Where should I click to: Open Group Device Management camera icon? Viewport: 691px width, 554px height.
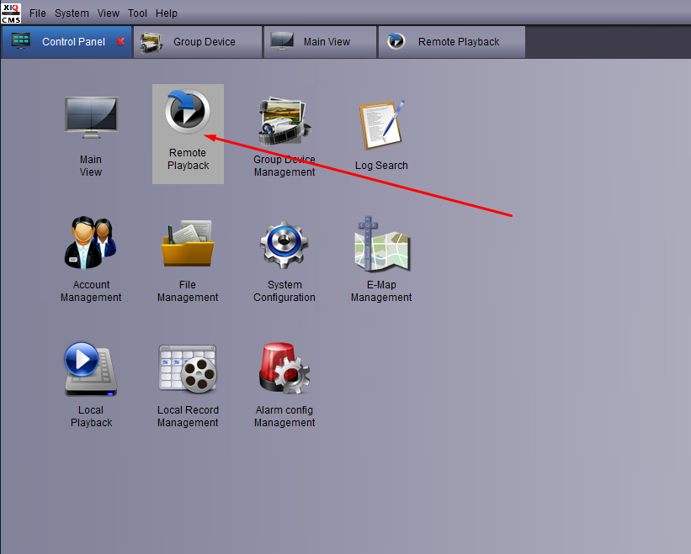[x=284, y=121]
